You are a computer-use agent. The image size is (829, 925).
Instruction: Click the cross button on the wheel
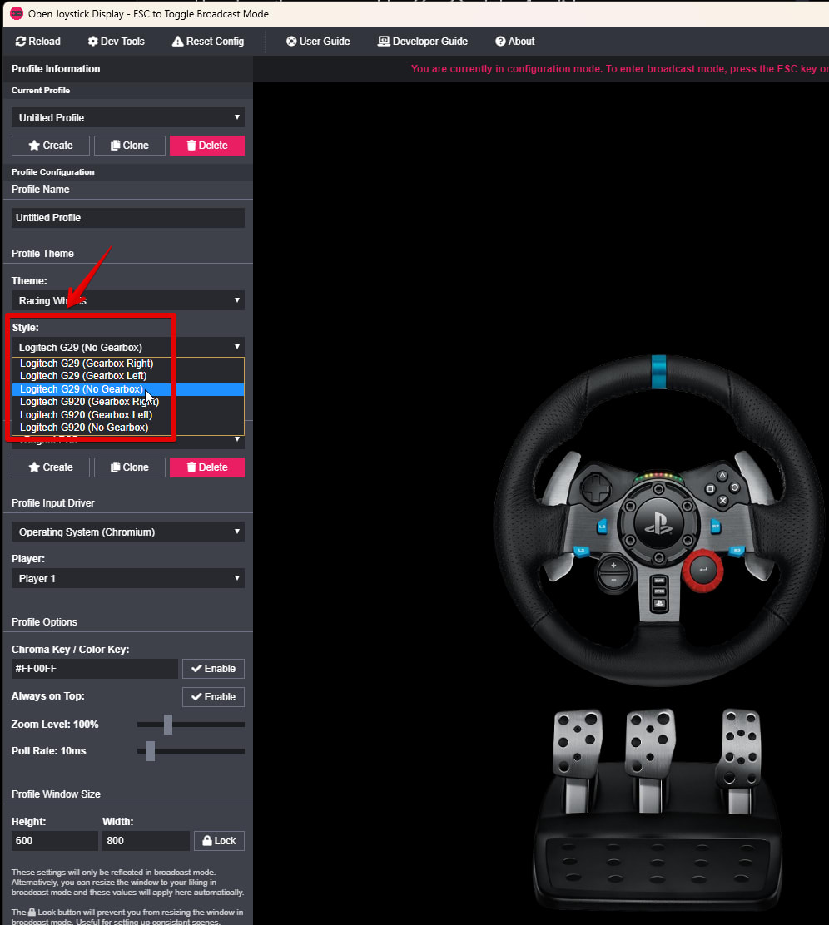pyautogui.click(x=722, y=500)
